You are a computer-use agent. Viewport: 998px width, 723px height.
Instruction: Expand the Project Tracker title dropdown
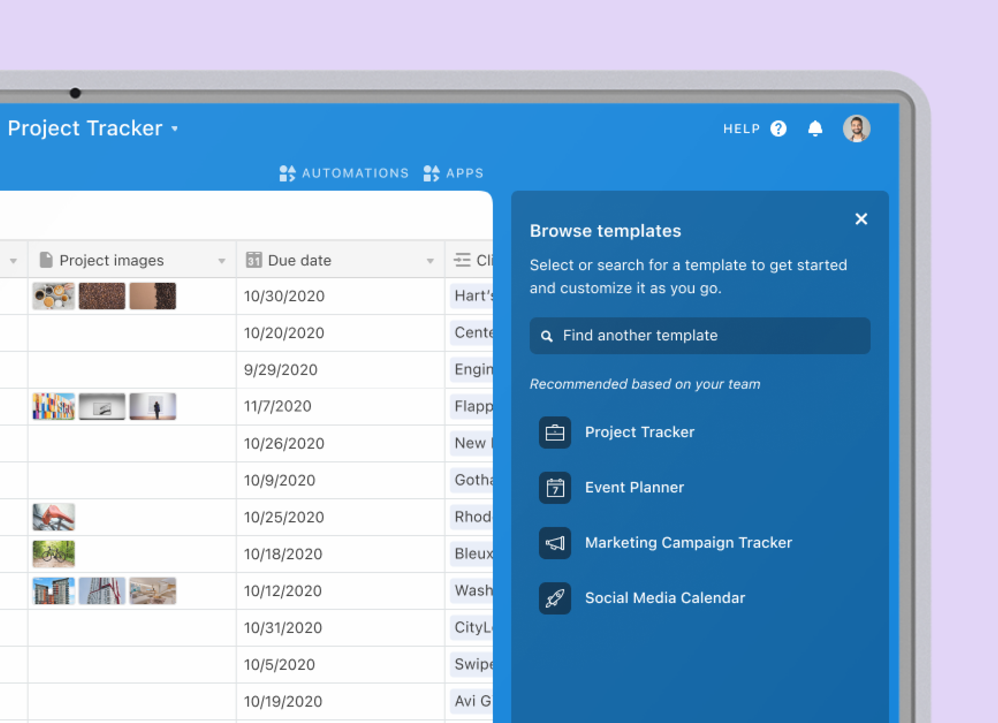pos(175,129)
